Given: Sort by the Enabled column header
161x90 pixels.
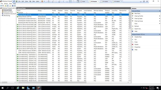Looking at the screenshot, I should click(x=60, y=10).
